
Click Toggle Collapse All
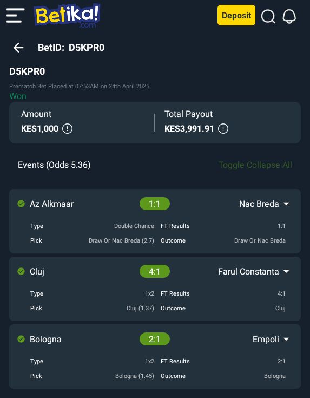255,165
